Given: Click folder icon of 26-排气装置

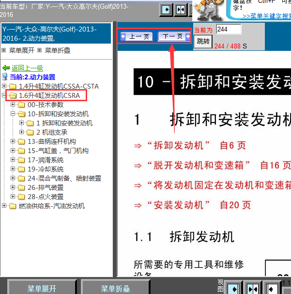Looking at the screenshot, I should point(21,187).
